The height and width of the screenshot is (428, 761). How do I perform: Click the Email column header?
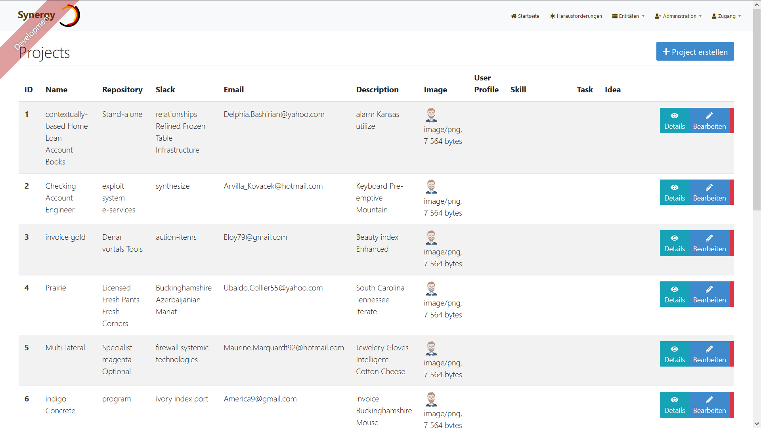click(233, 90)
